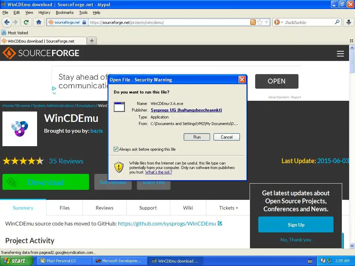
Task: Open the History menu
Action: [x=44, y=12]
